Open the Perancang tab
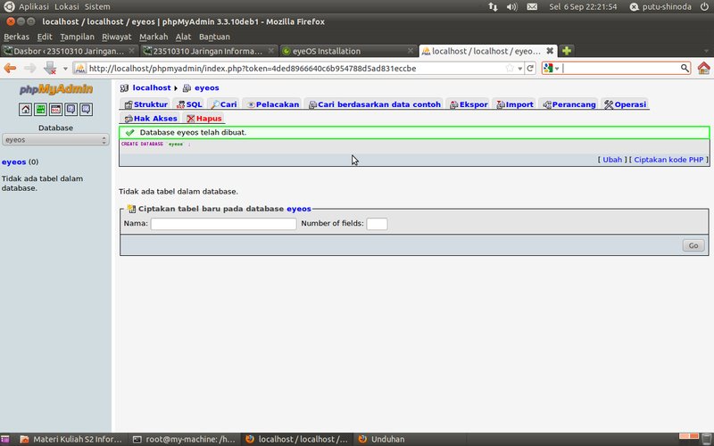 click(569, 104)
